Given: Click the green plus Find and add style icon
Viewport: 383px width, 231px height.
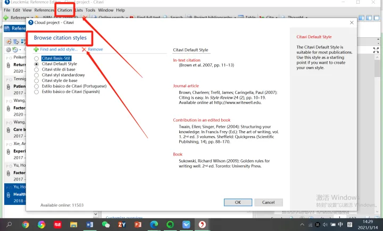Looking at the screenshot, I should tap(36, 49).
